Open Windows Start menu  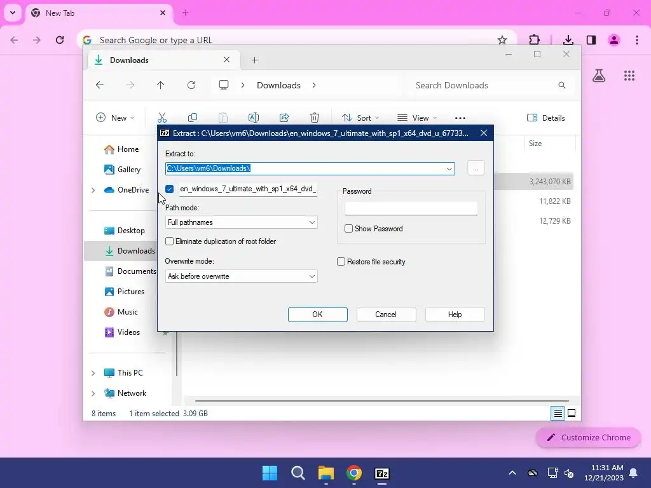(x=270, y=473)
